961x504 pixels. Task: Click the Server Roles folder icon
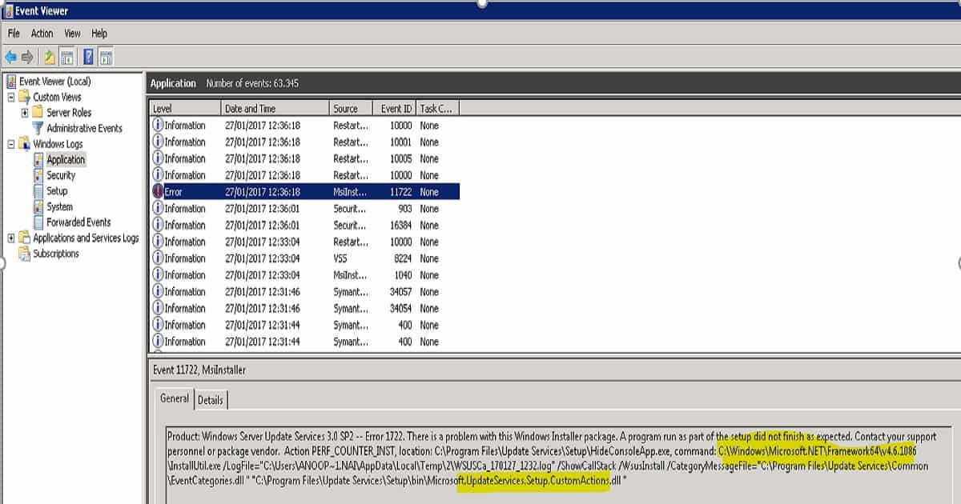pos(38,112)
